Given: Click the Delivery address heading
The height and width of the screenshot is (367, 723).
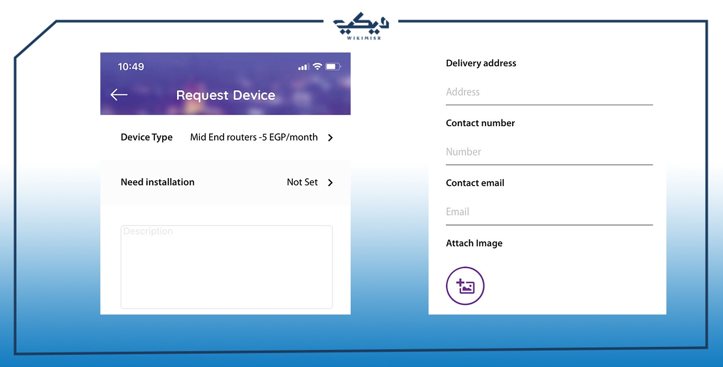Looking at the screenshot, I should 481,63.
